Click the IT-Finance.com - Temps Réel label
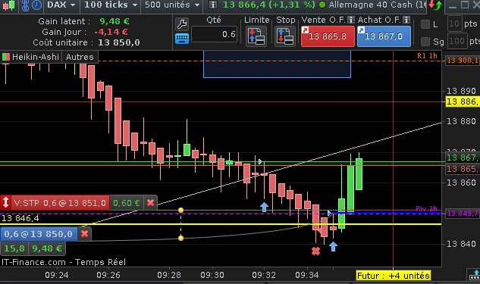480x284 pixels. pos(64,262)
